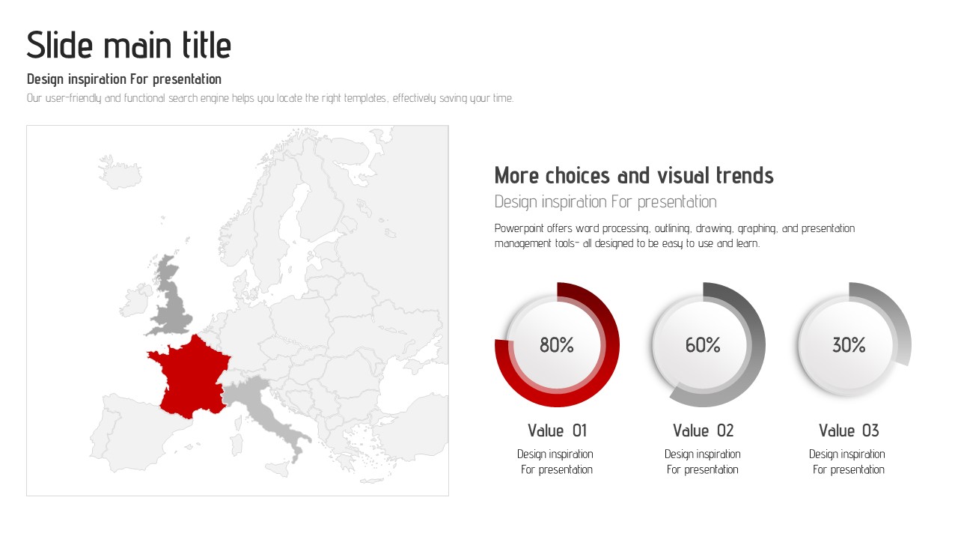Click the caption text beneath Value 03

coord(848,462)
